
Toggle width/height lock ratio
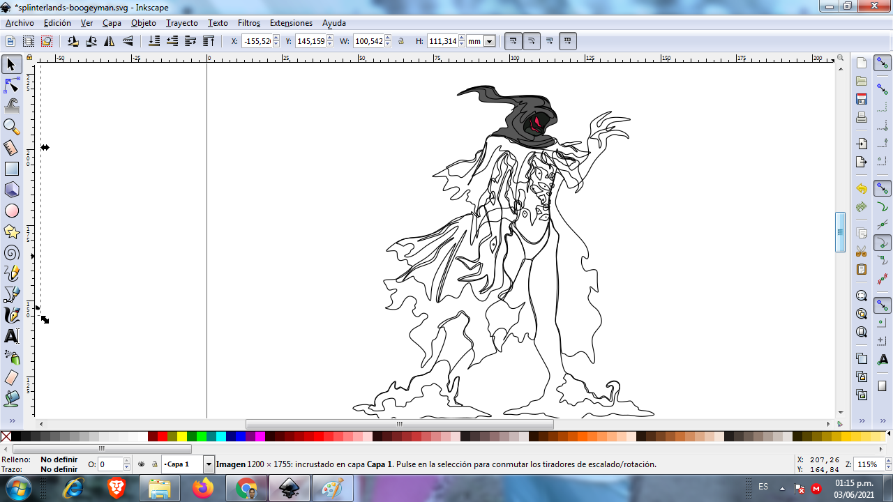click(401, 42)
